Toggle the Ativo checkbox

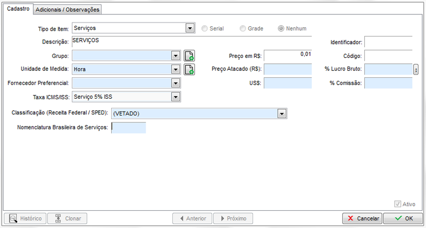(x=398, y=204)
